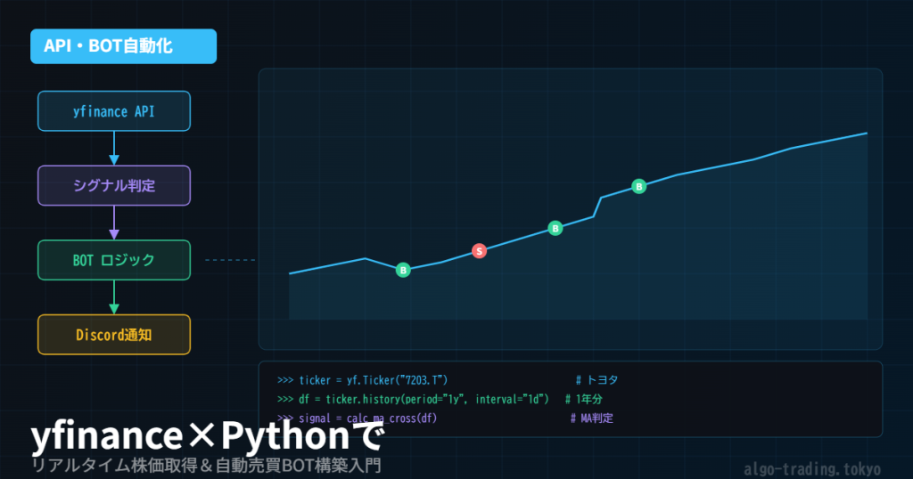Select the Discord通知 flow box

[x=114, y=334]
